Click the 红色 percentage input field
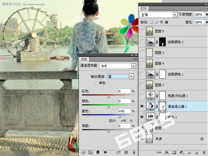Image resolution: width=208 pixels, height=156 pixels. tap(125, 91)
